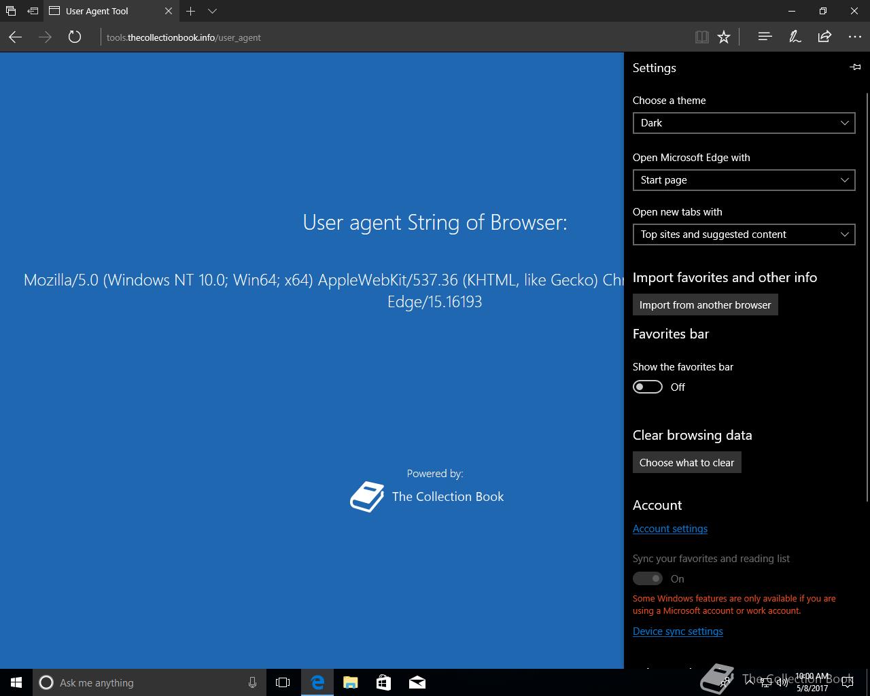The height and width of the screenshot is (696, 870).
Task: Open the Windows Start menu
Action: coord(16,682)
